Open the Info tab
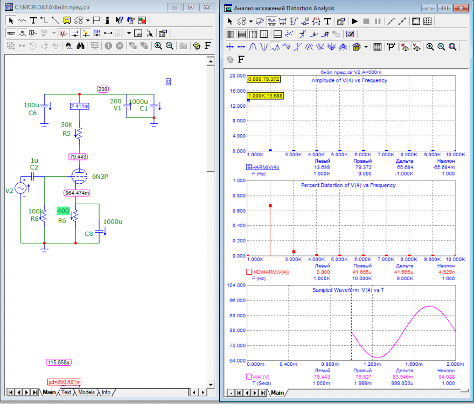This screenshot has width=474, height=404. pyautogui.click(x=106, y=392)
